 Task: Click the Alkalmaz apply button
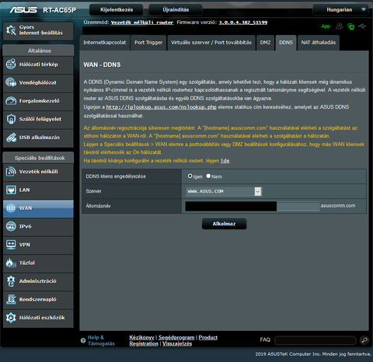pos(224,224)
